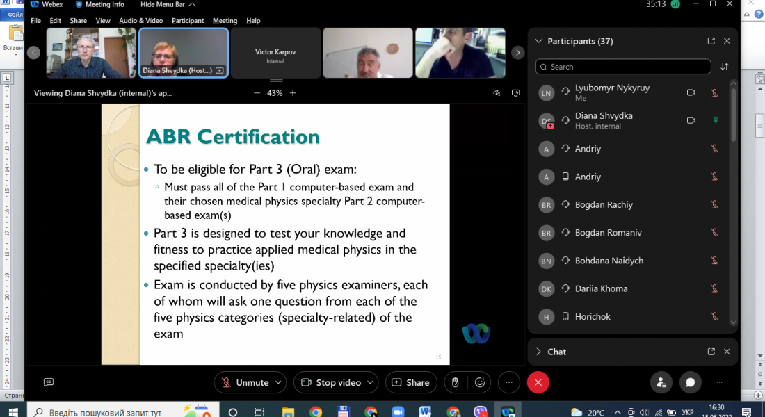Open the Audio & Video menu
The height and width of the screenshot is (417, 765).
[140, 21]
